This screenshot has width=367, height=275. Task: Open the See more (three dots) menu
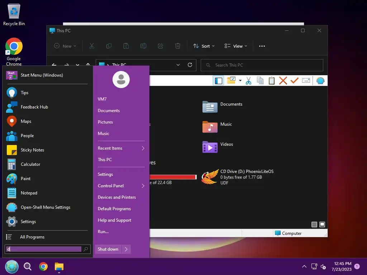pos(262,46)
